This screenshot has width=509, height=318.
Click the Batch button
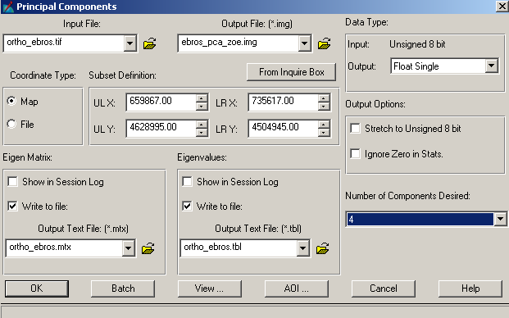coord(123,288)
